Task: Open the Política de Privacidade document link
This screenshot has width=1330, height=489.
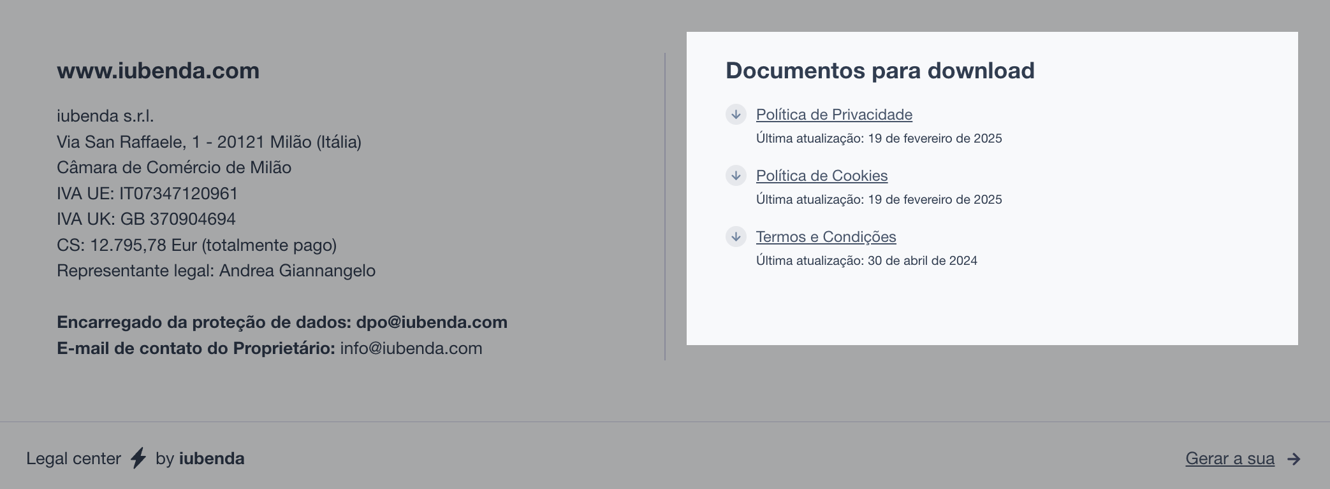Action: click(834, 115)
